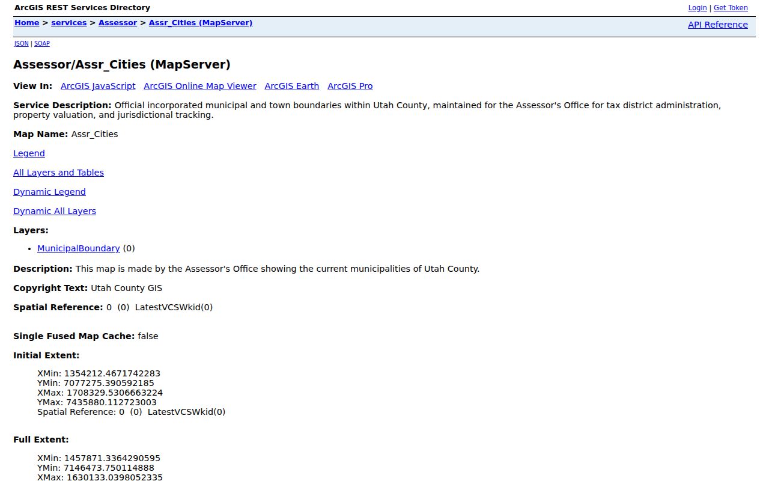
Task: Click the YMin value 7077275.390592185
Action: coord(109,383)
